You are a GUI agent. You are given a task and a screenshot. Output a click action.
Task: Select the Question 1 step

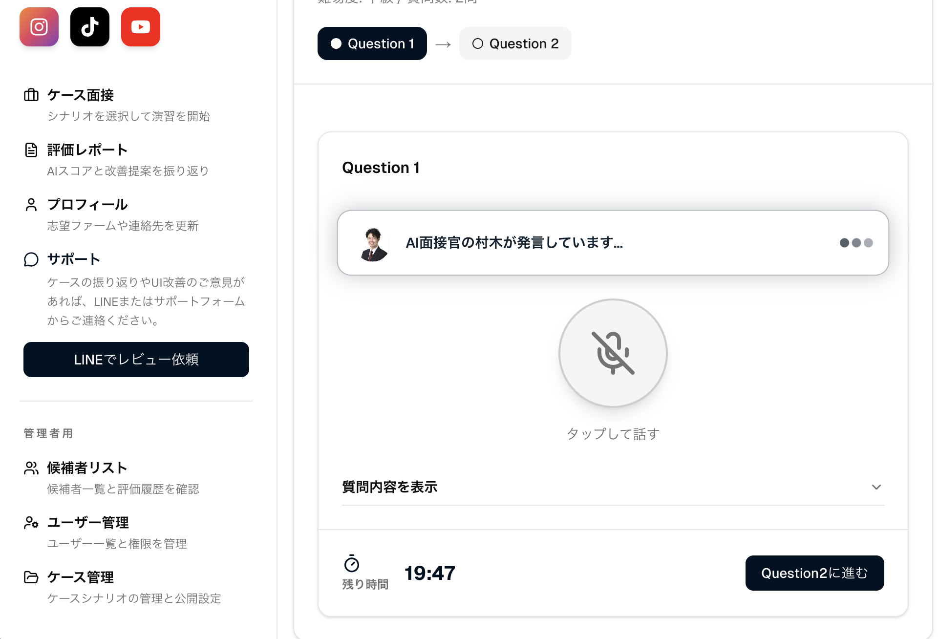(372, 43)
